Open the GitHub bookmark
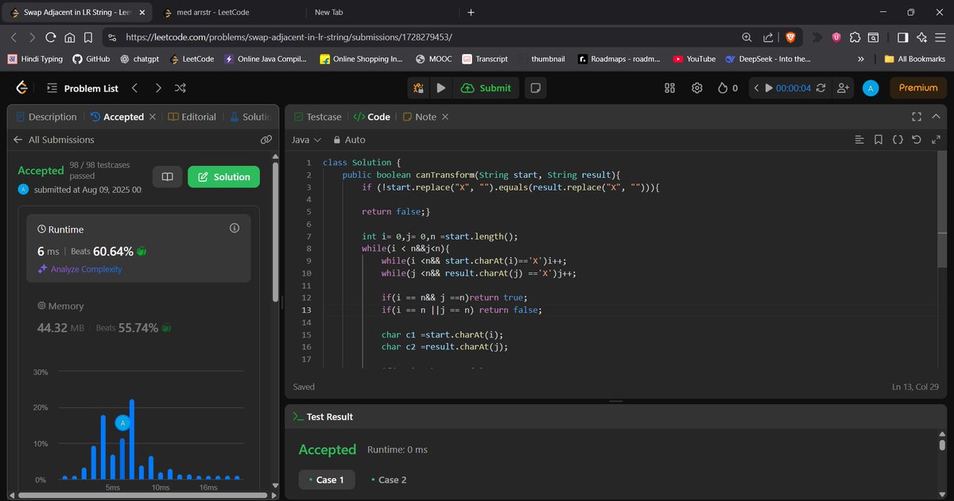Image resolution: width=954 pixels, height=501 pixels. (91, 59)
